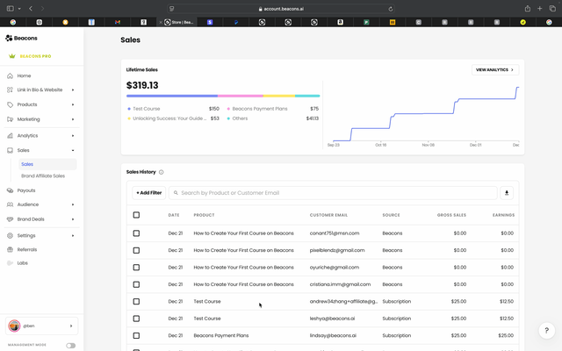Check the leshya@beacons.ai row checkbox
This screenshot has width=562, height=351.
point(136,319)
